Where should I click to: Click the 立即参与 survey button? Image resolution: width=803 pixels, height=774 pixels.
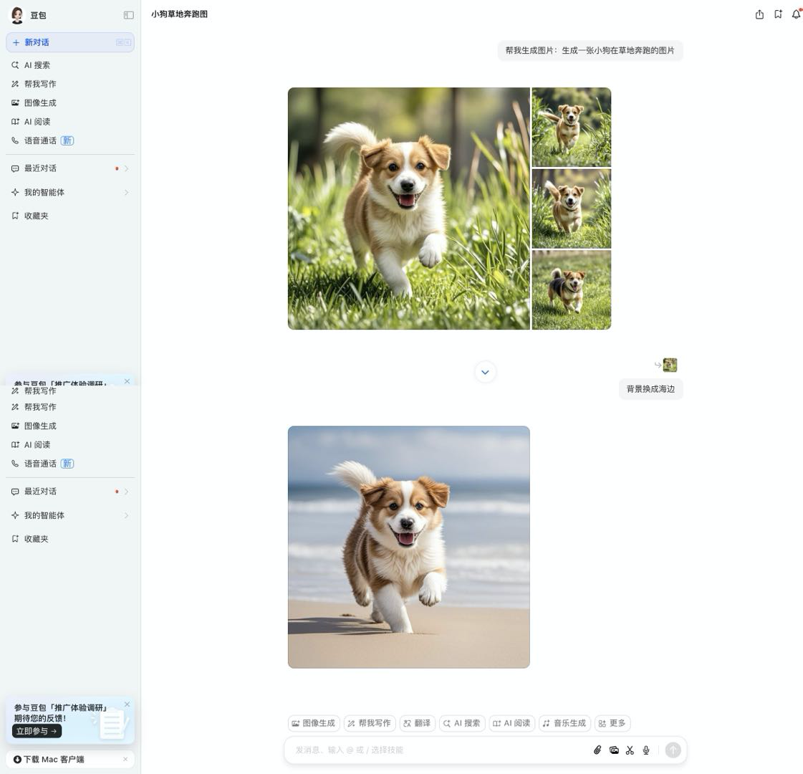(x=37, y=731)
